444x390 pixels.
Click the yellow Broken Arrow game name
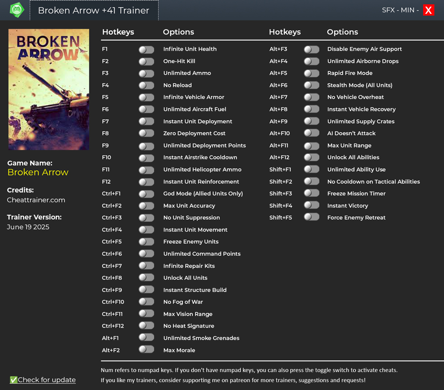click(x=38, y=172)
